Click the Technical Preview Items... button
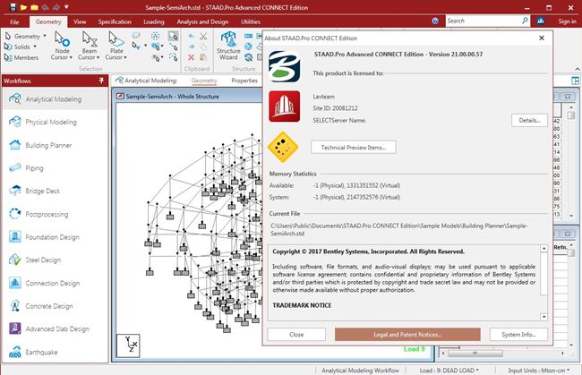The height and width of the screenshot is (375, 582). 354,148
